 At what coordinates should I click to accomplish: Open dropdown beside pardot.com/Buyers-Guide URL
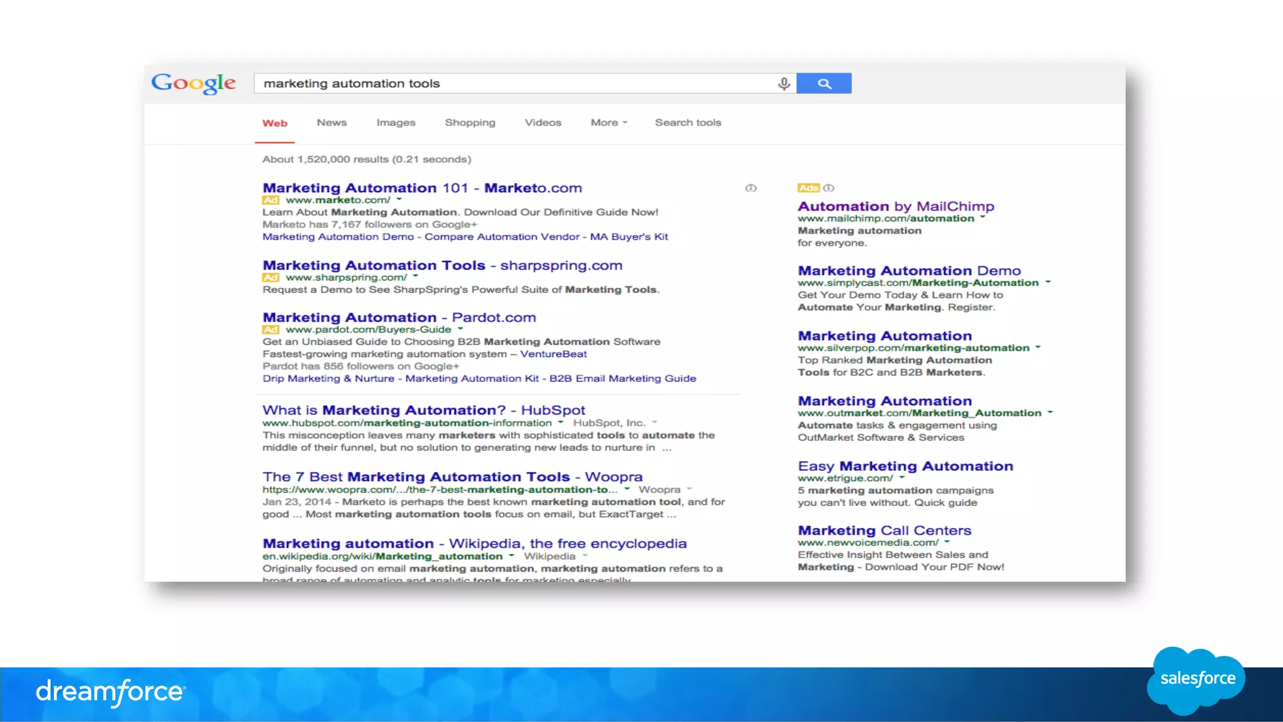(x=460, y=329)
